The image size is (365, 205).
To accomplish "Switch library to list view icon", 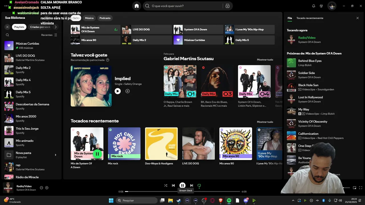I will click(56, 35).
